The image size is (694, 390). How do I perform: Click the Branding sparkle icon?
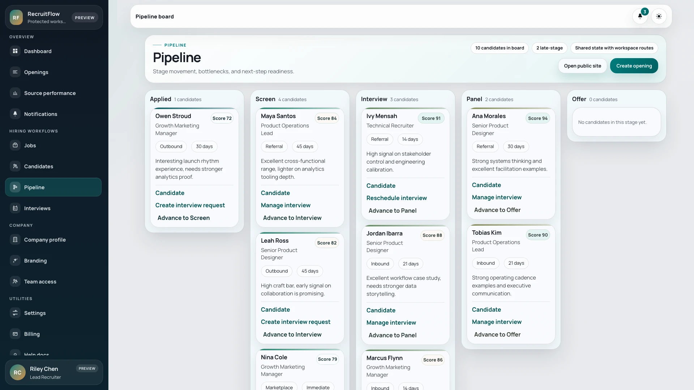[x=15, y=260]
